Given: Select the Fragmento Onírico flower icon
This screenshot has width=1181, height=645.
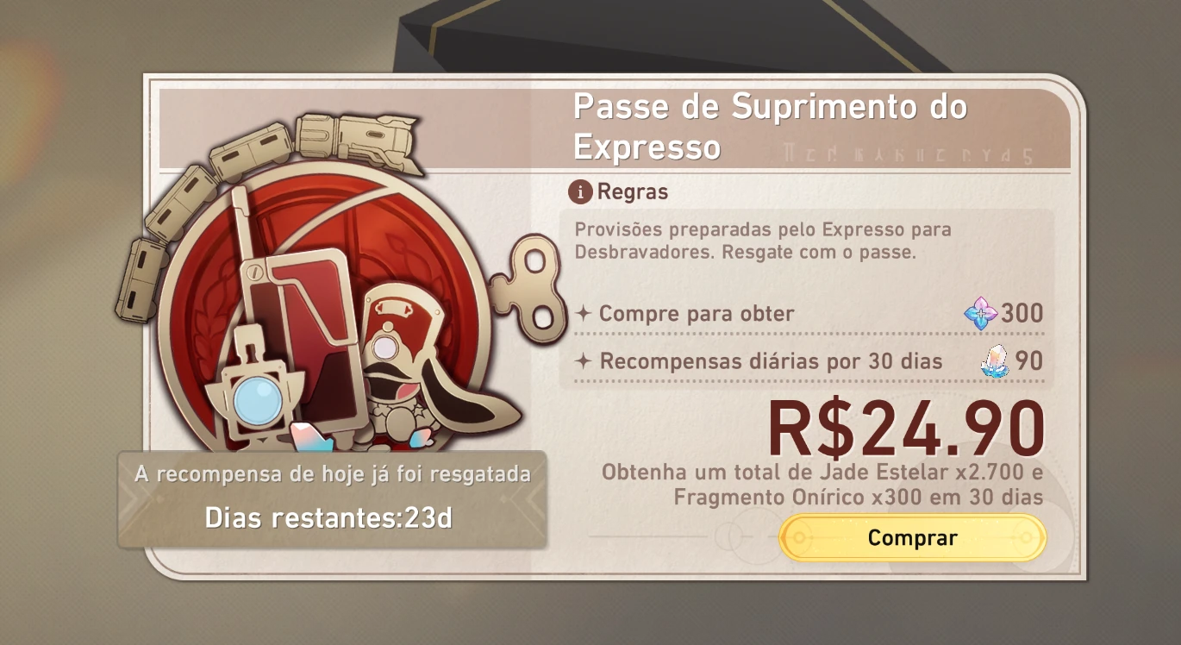Looking at the screenshot, I should [x=980, y=312].
